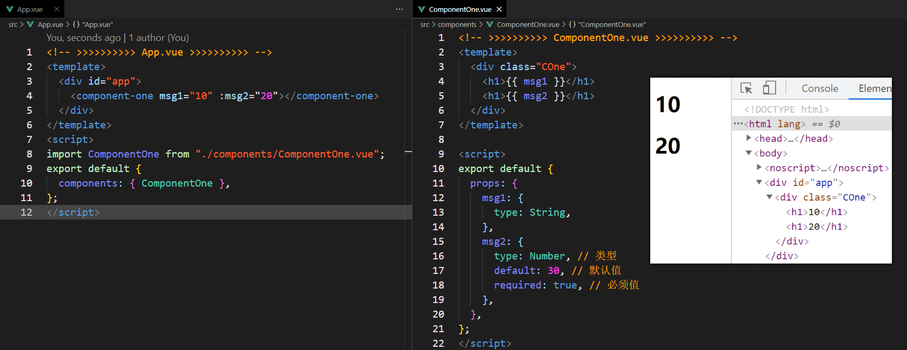Click the closing script tag in App.vue
This screenshot has width=907, height=350.
point(73,212)
